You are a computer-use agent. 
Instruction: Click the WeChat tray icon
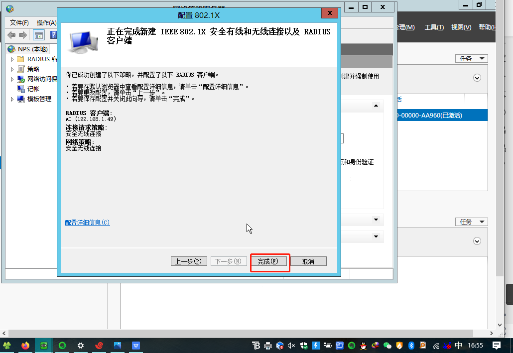click(387, 346)
